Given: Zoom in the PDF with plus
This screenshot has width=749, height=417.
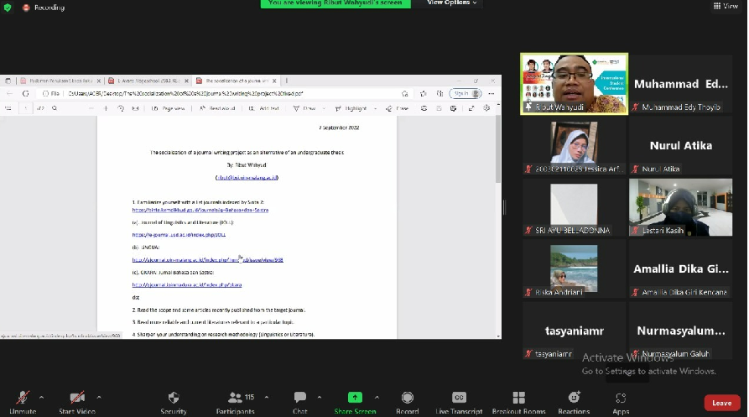Looking at the screenshot, I should (106, 108).
